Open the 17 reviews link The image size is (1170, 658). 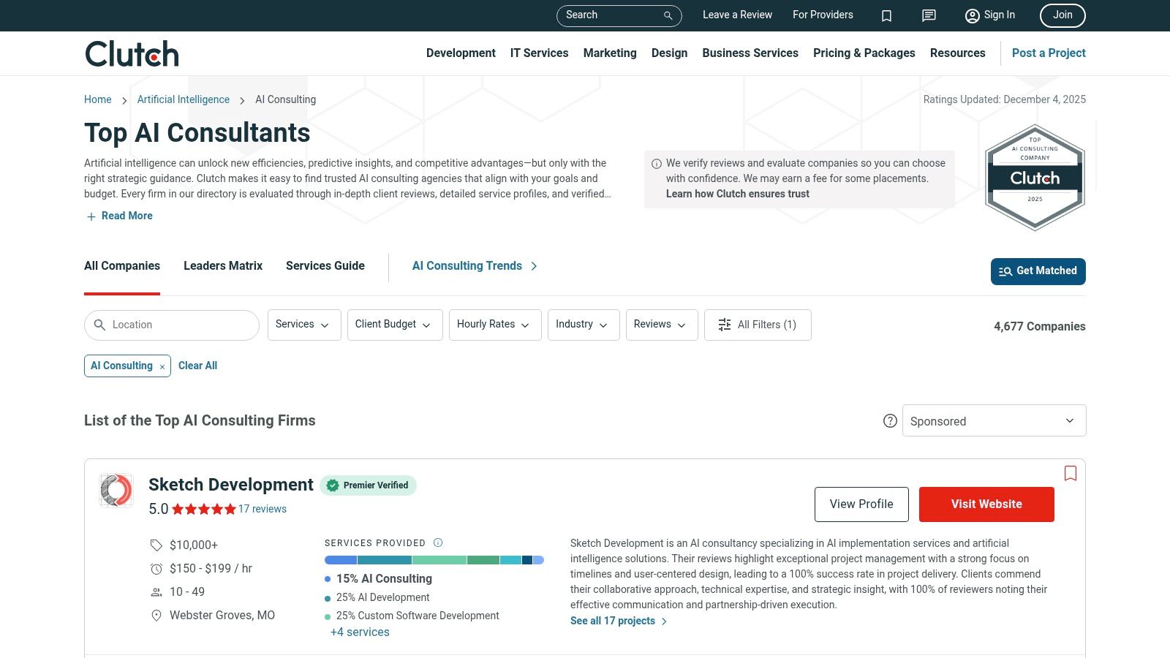coord(263,509)
